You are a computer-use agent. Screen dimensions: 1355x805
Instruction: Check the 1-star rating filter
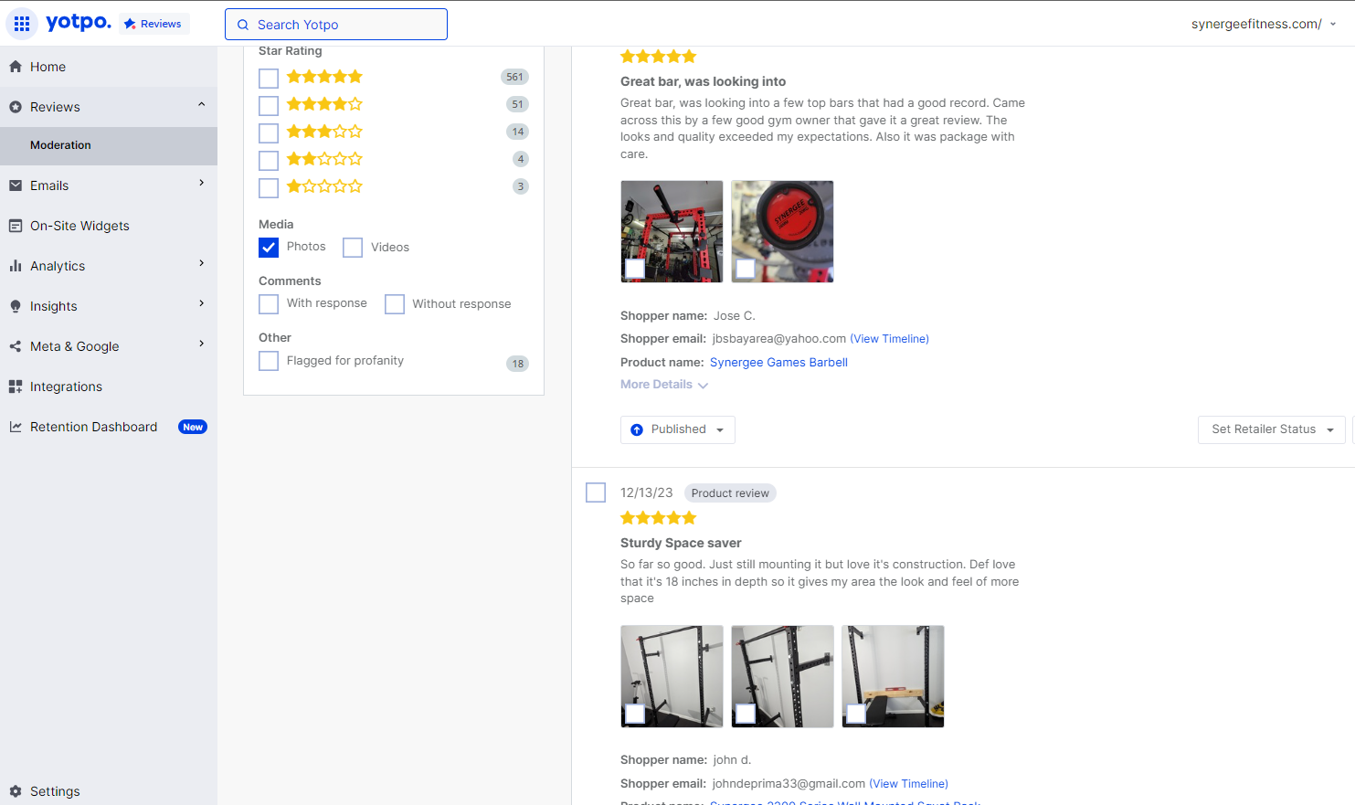[x=269, y=188]
